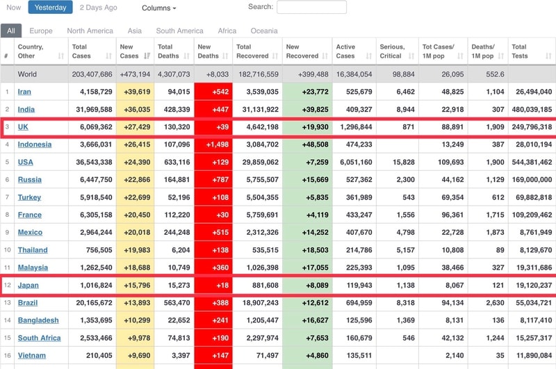This screenshot has width=556, height=369.
Task: Open the Mexico country link
Action: [x=30, y=232]
